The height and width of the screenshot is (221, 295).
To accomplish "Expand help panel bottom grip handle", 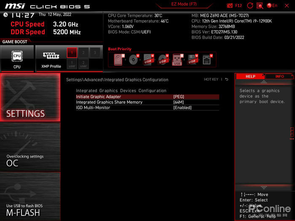I will [264, 187].
